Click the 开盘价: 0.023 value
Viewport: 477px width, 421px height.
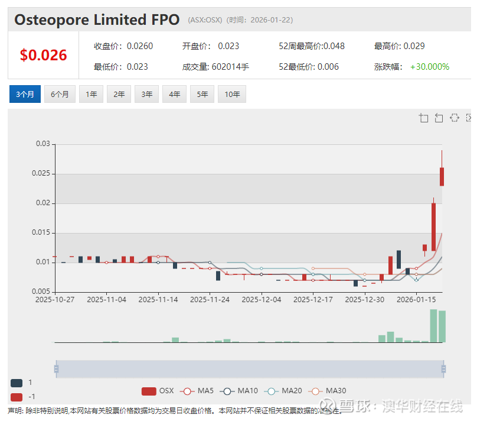[x=211, y=46]
